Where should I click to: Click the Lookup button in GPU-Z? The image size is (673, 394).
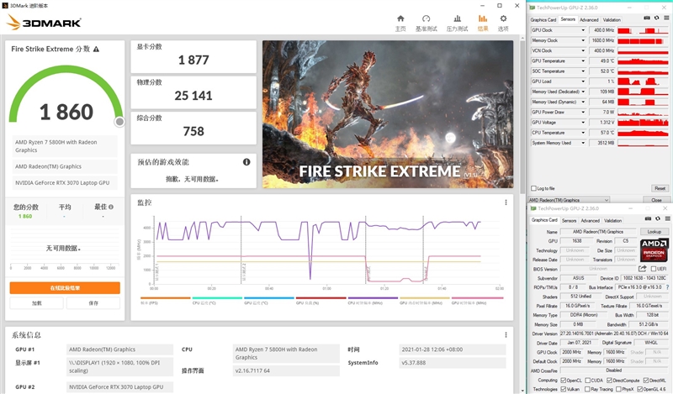(654, 232)
